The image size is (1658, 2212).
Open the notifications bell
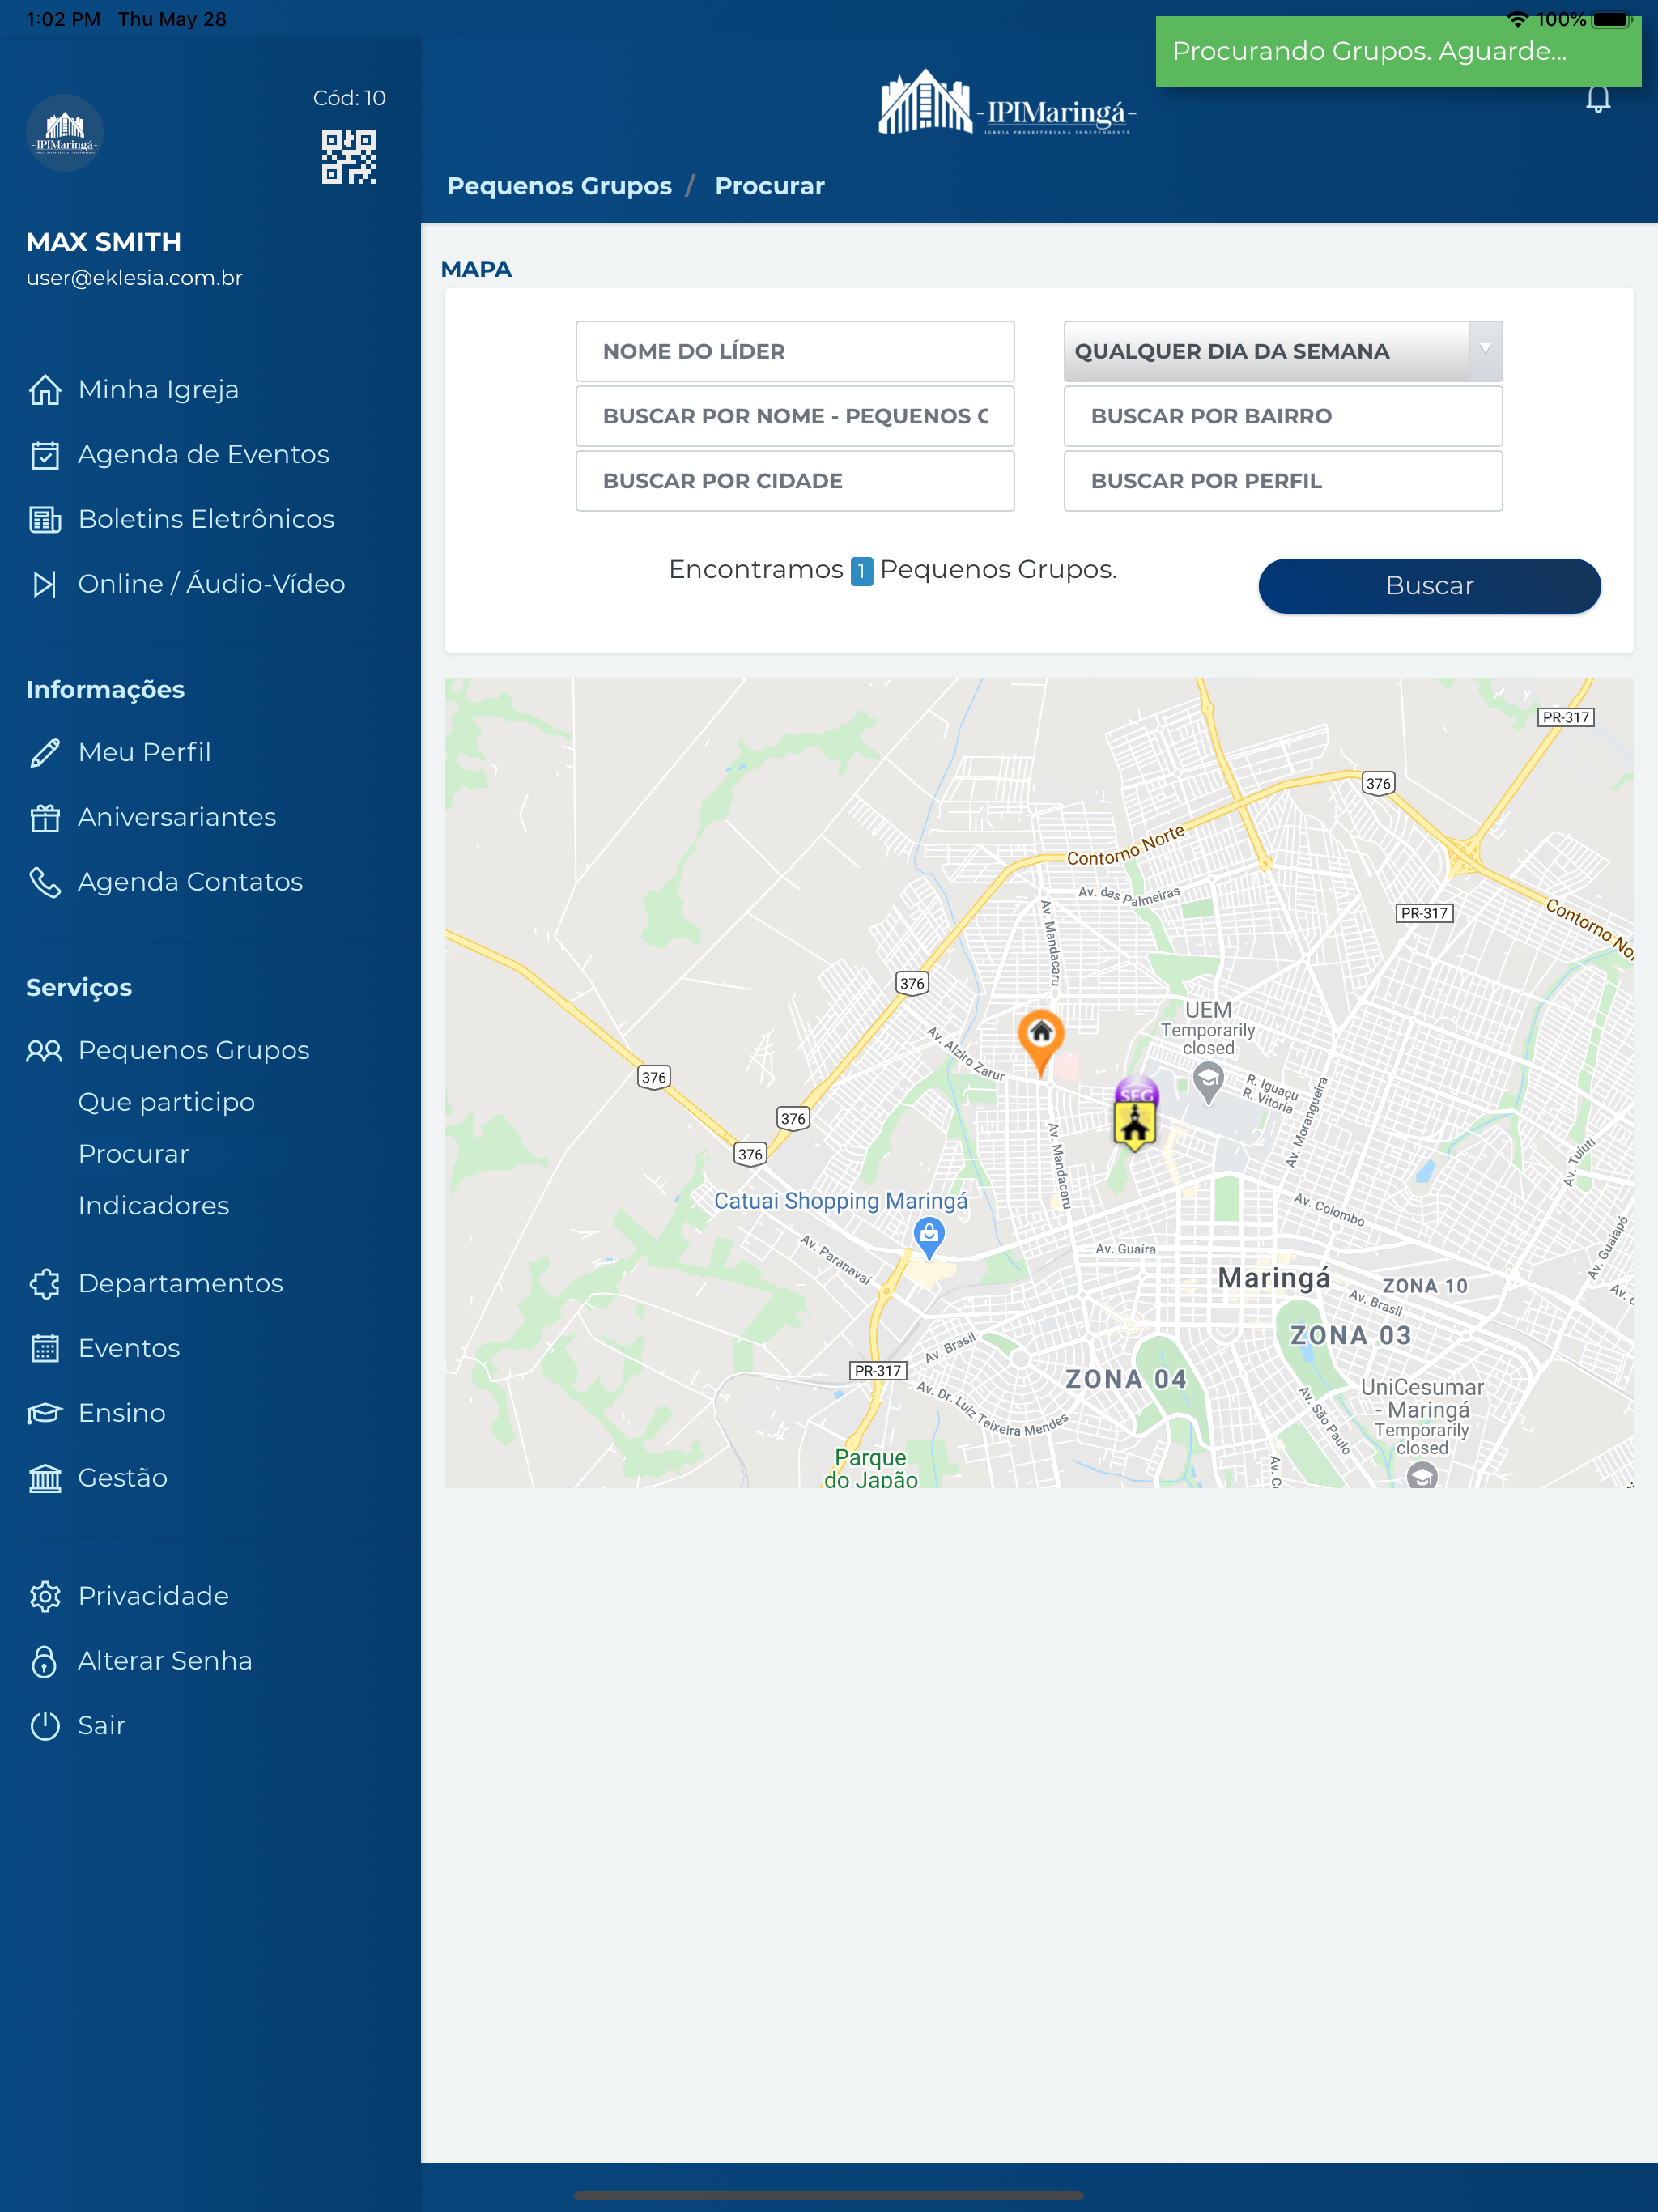pos(1598,100)
